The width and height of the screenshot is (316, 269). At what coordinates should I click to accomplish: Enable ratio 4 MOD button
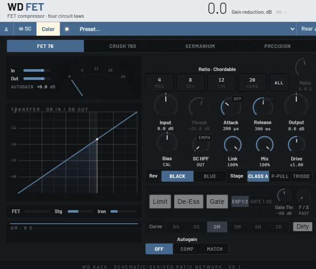(x=159, y=83)
